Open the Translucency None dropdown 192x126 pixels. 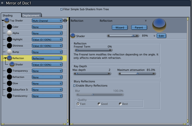(47, 96)
